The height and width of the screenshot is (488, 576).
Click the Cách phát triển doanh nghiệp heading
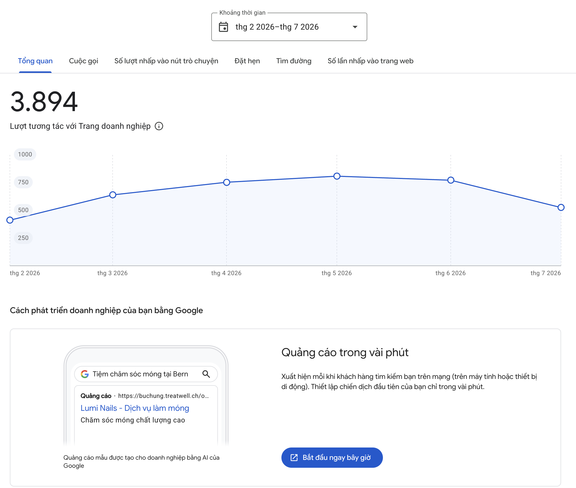click(x=106, y=310)
